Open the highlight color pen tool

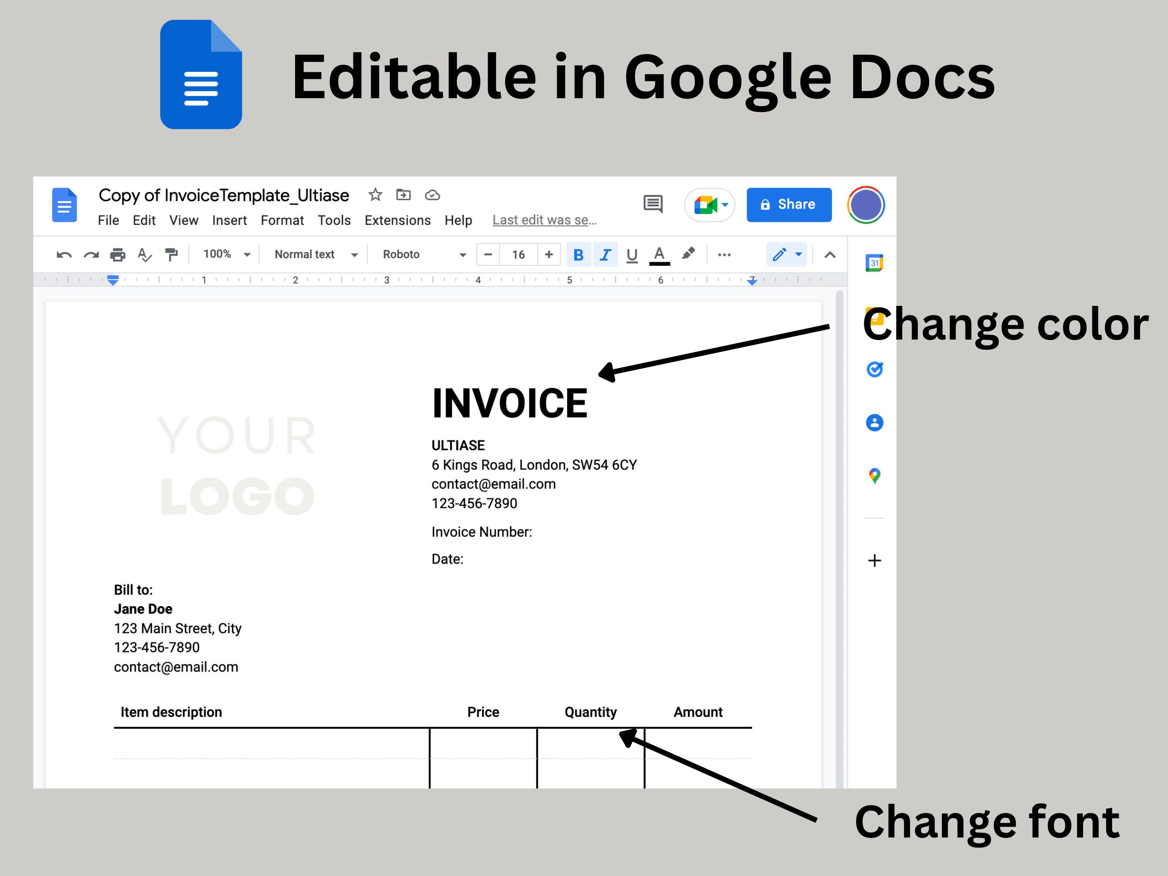click(x=687, y=254)
